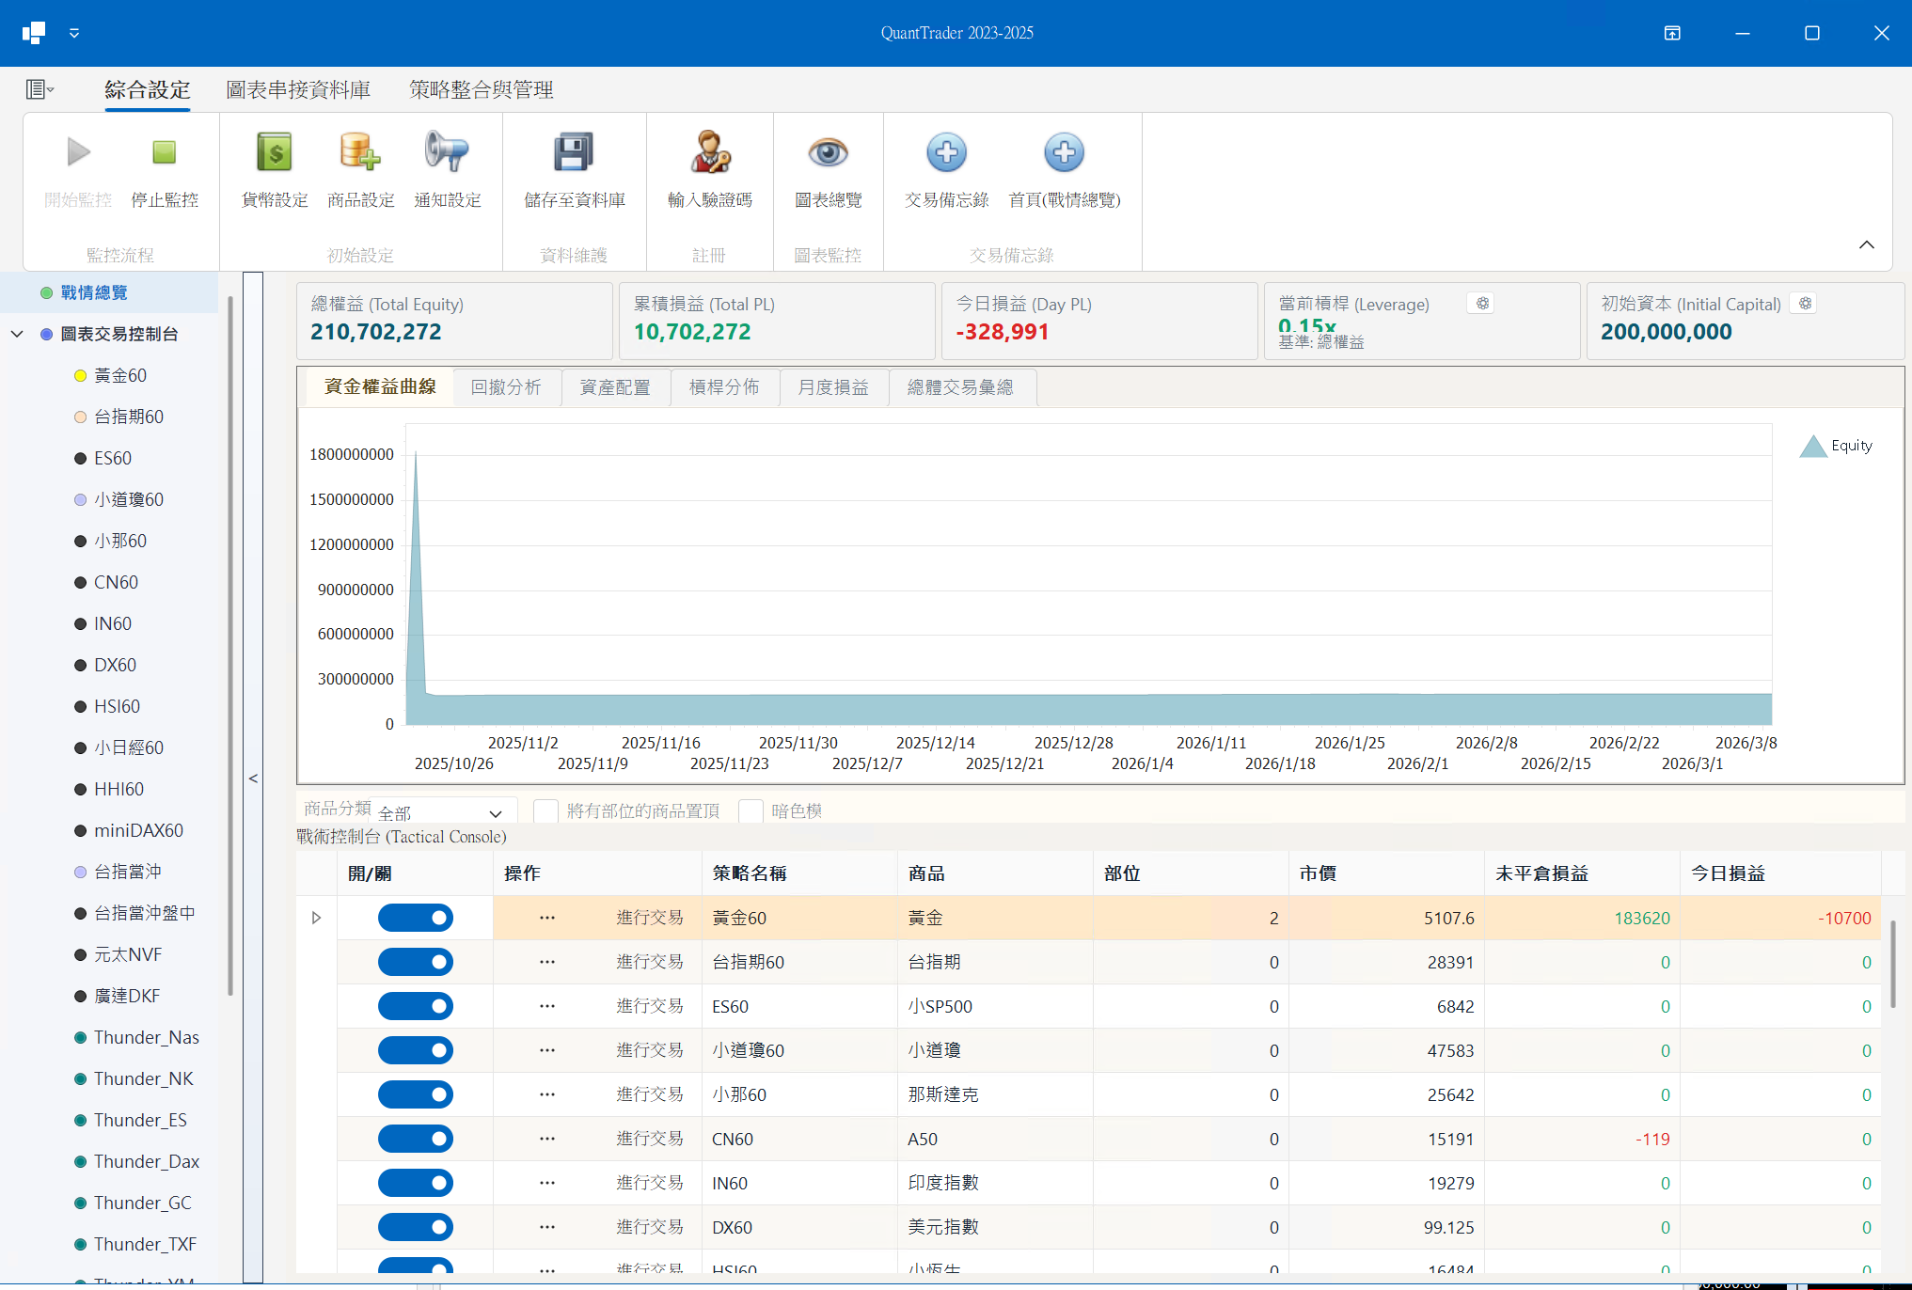Enable the 暗色模 checkbox
This screenshot has width=1912, height=1290.
751,810
